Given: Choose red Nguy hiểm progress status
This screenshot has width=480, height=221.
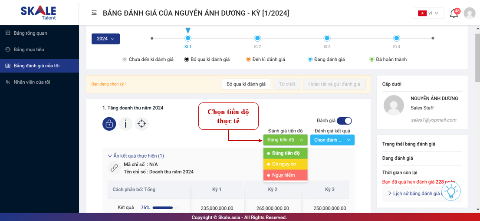Looking at the screenshot, I should [x=285, y=175].
